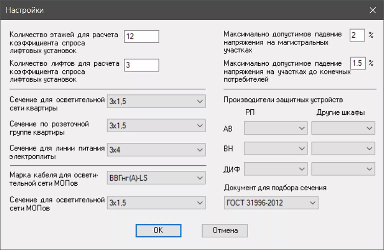Click the end-consumer voltage drop field showing 1.5
The image size is (384, 250).
click(358, 63)
